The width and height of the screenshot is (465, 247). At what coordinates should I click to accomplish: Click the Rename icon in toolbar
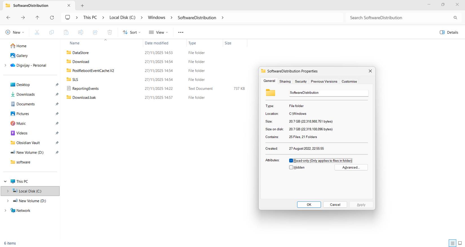[81, 32]
